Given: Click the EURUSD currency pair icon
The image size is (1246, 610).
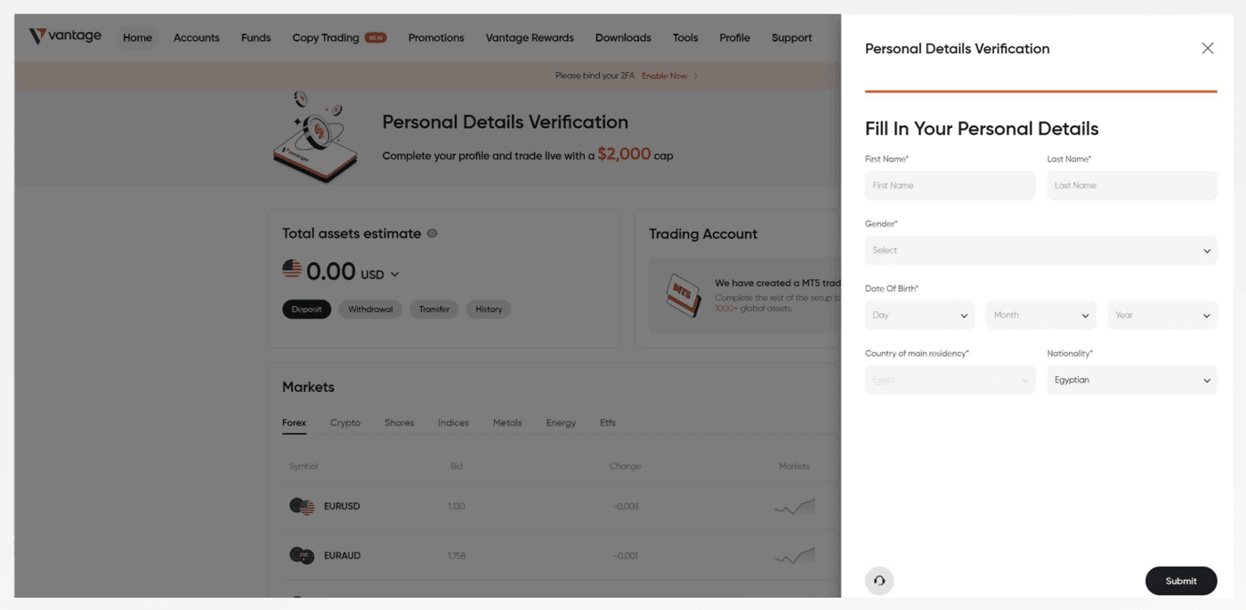Looking at the screenshot, I should (302, 506).
